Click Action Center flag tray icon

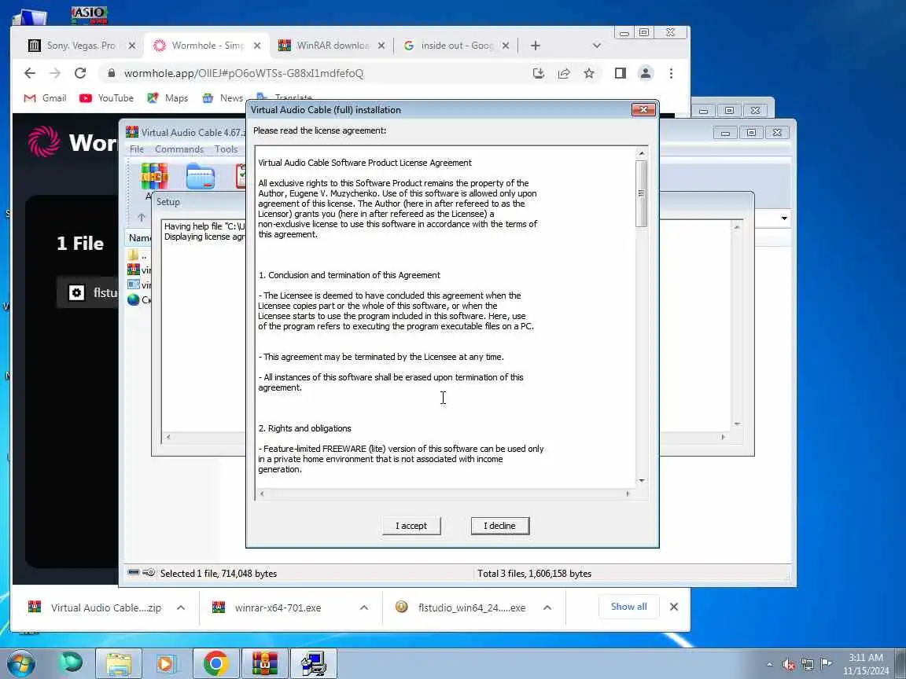827,664
